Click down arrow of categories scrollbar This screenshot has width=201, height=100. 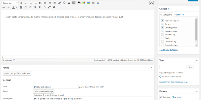pyautogui.click(x=196, y=45)
